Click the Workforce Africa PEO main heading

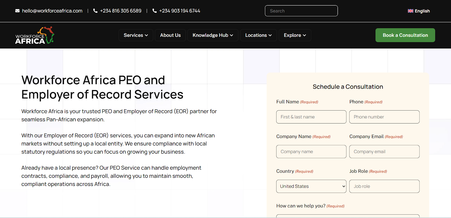pos(102,87)
